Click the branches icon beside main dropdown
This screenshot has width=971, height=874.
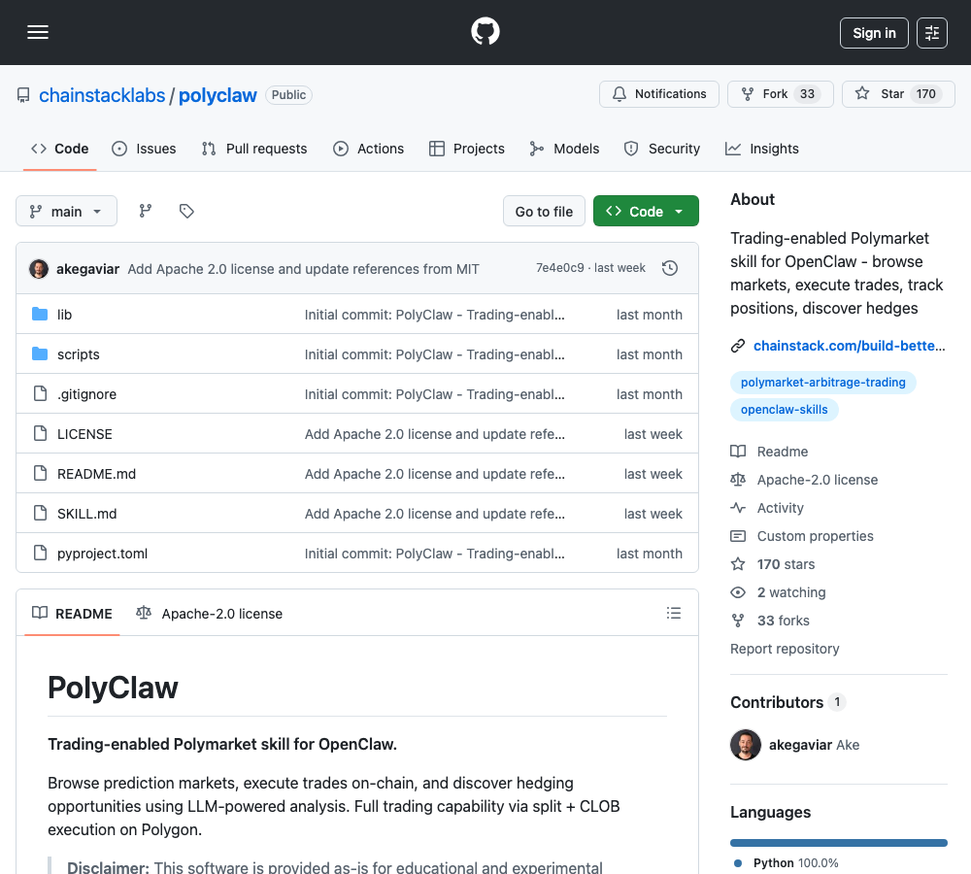coord(145,211)
